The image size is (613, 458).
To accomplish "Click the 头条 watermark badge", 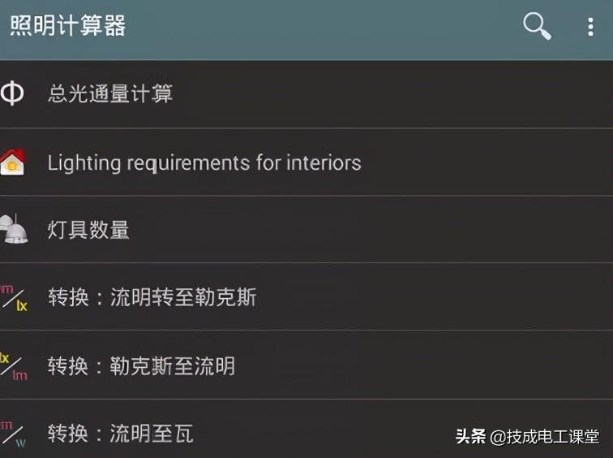I will pyautogui.click(x=469, y=436).
